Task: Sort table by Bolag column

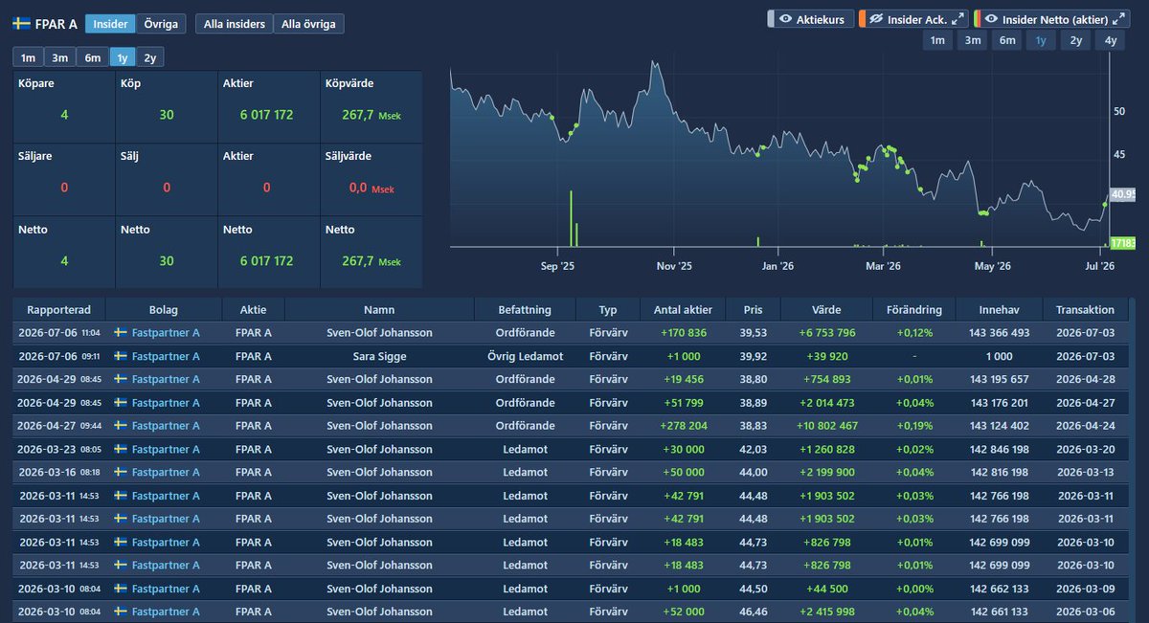Action: click(164, 309)
